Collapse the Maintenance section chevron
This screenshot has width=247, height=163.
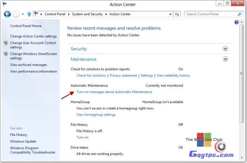pos(225,59)
